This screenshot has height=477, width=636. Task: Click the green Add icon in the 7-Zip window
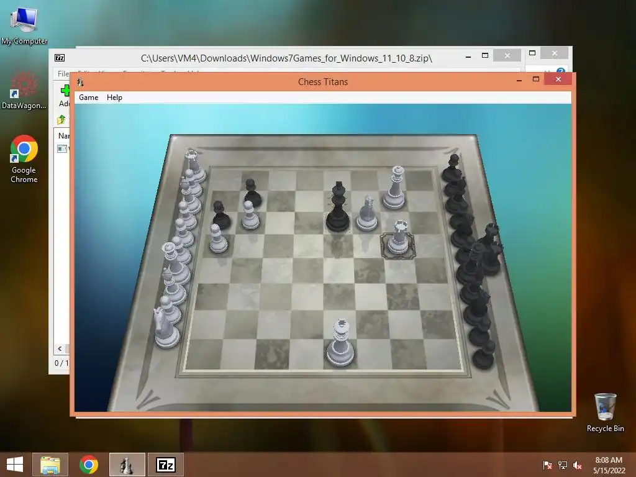(x=65, y=91)
